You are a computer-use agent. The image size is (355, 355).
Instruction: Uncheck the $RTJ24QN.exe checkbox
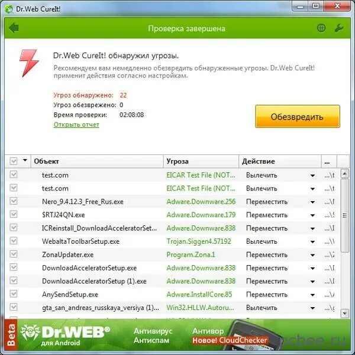pyautogui.click(x=14, y=214)
